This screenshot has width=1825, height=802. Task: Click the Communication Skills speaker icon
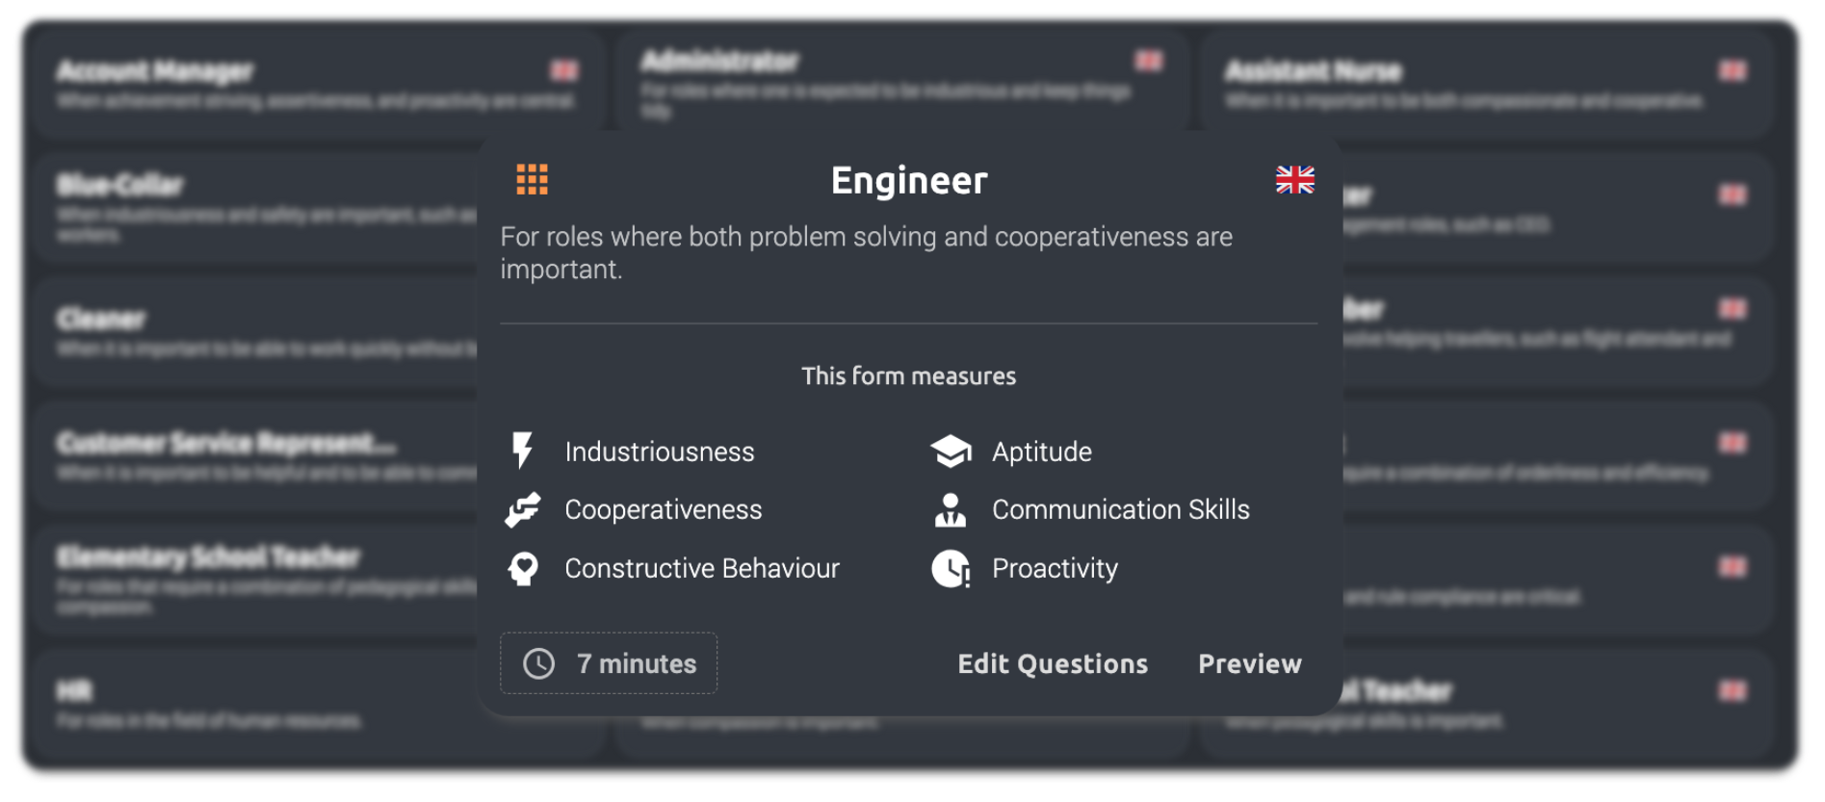click(951, 510)
